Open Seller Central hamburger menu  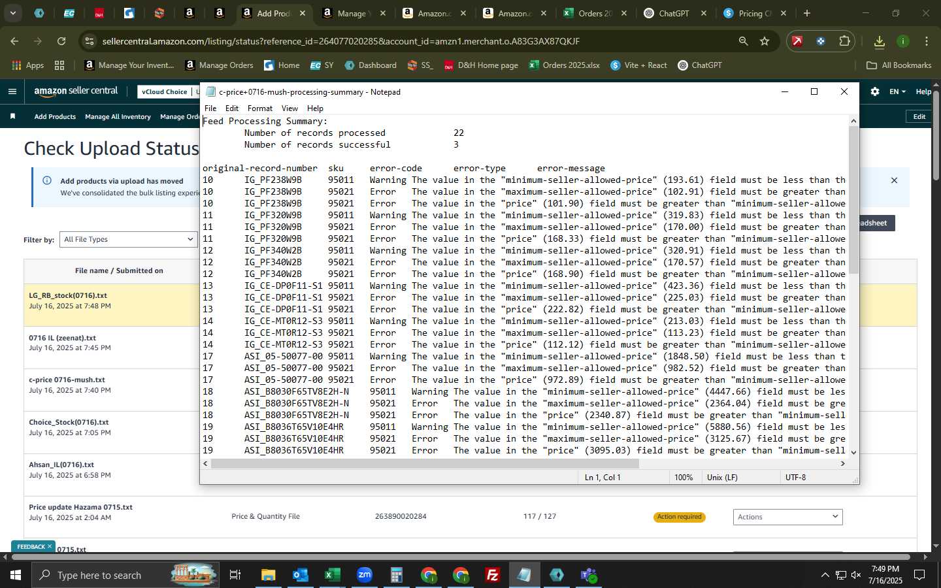tap(12, 91)
